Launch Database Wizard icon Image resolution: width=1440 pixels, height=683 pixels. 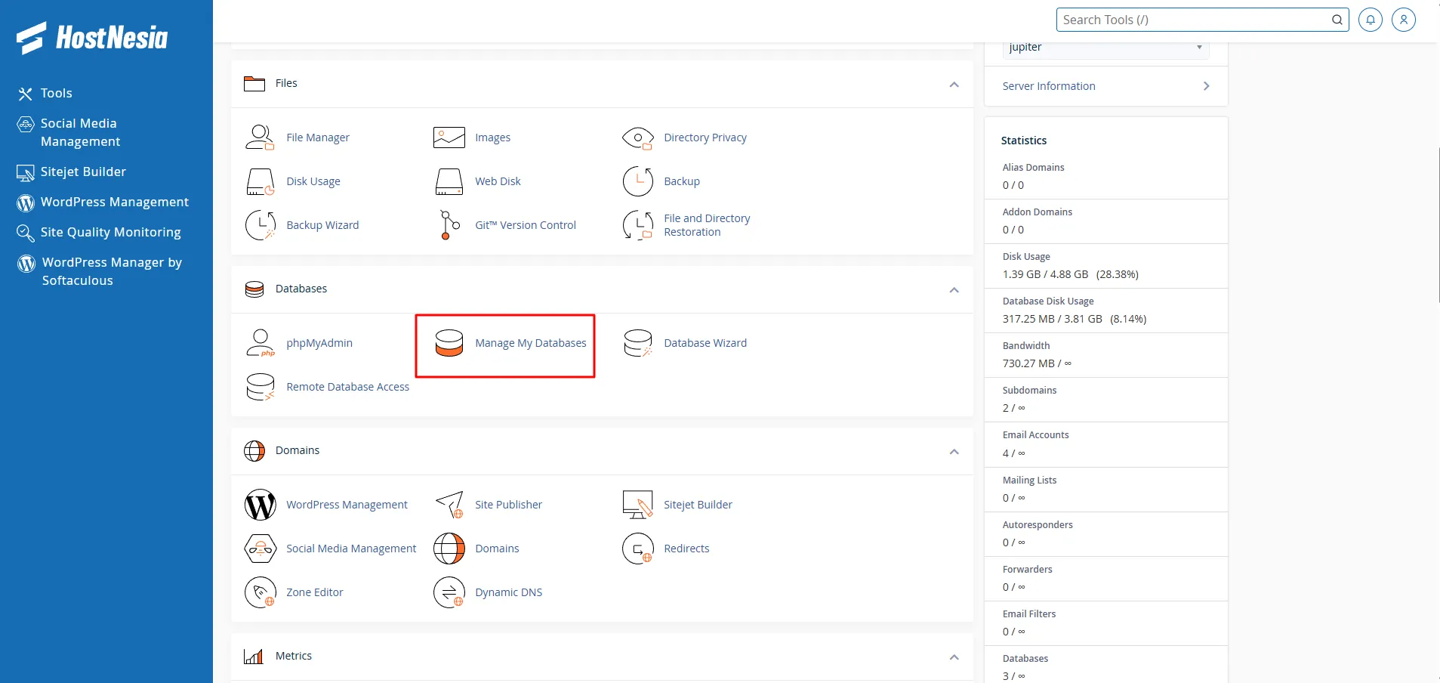637,343
